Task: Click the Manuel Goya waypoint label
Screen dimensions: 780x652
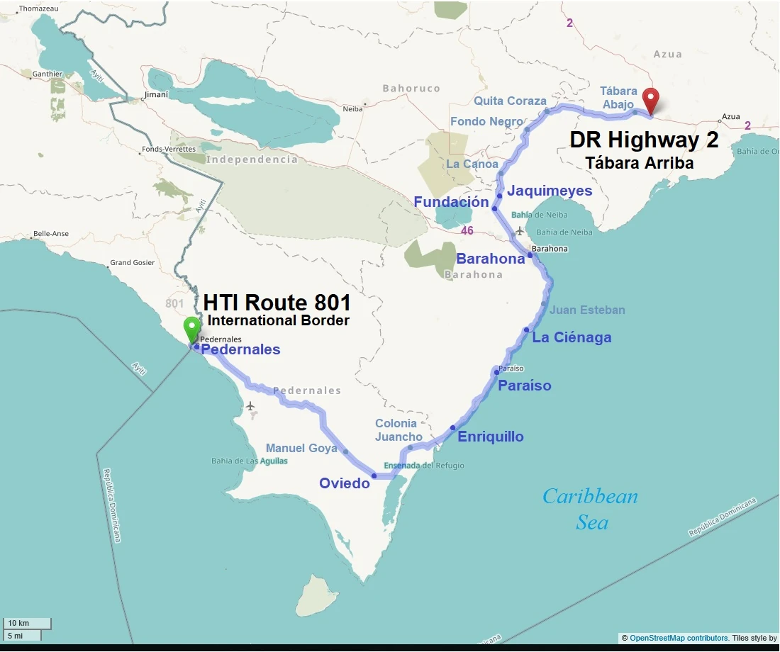Action: (301, 448)
